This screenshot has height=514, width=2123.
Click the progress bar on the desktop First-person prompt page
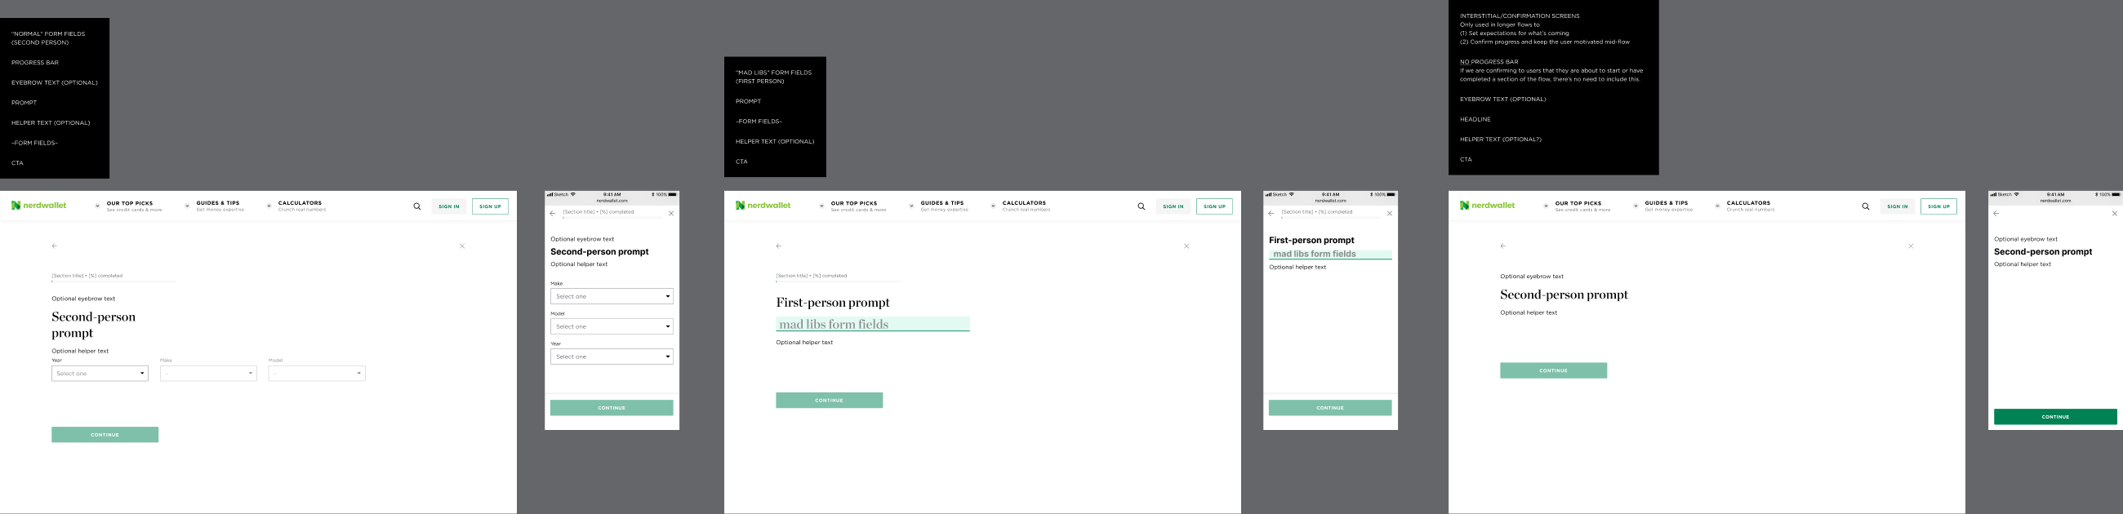pos(838,281)
